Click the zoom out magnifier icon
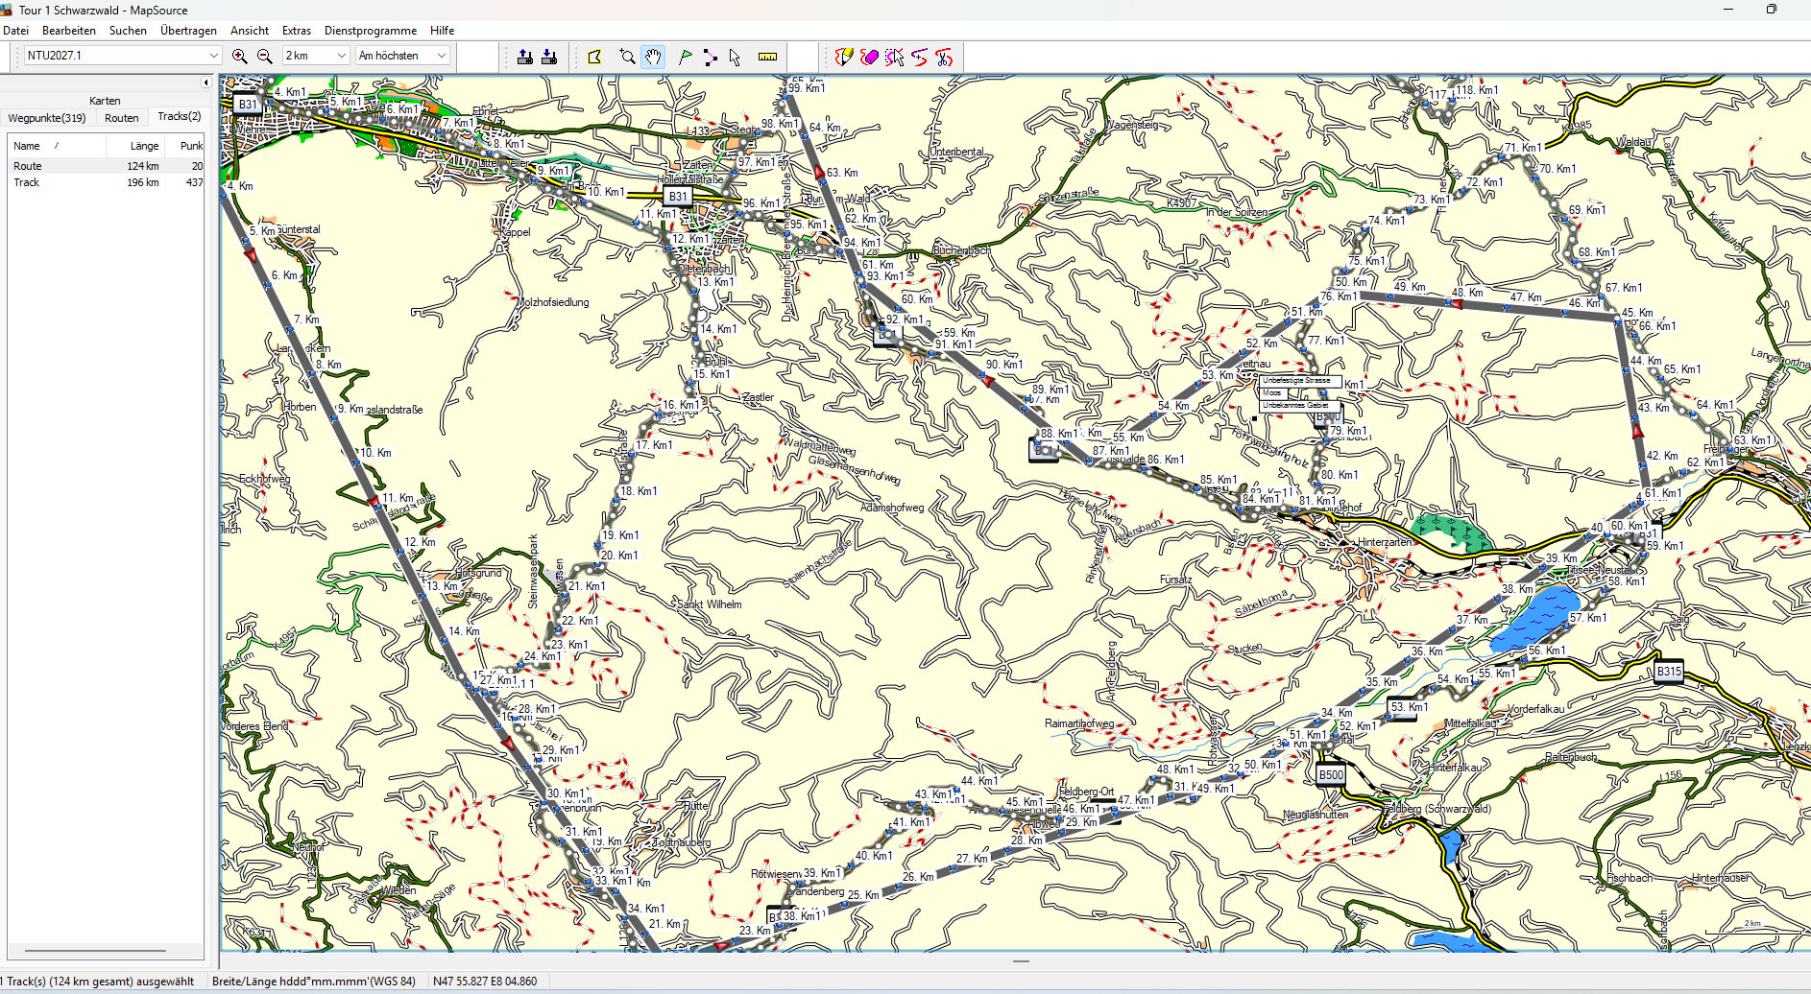 265,57
